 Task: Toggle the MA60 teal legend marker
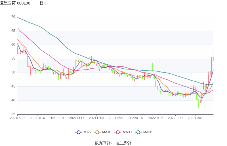point(138,132)
